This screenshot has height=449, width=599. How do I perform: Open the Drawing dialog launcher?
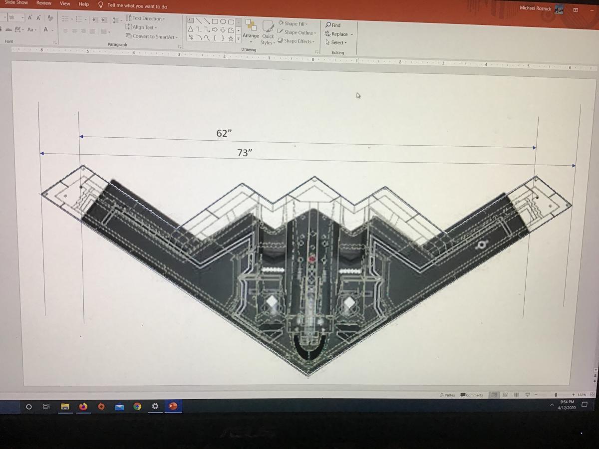coord(317,51)
